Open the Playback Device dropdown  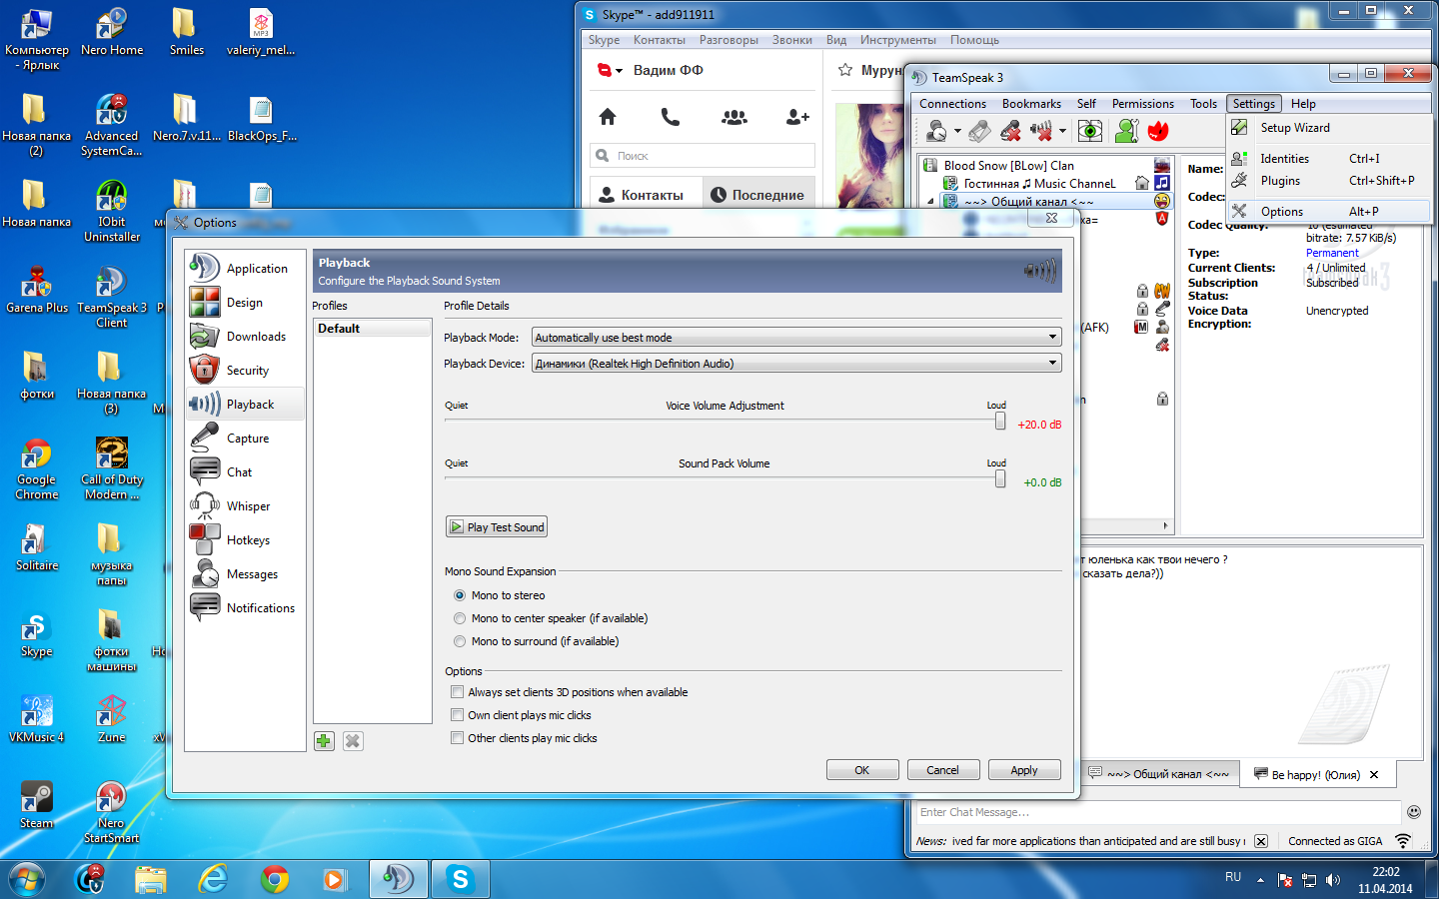click(x=796, y=364)
